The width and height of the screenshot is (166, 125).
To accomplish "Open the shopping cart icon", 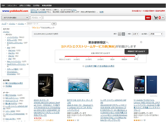I will 156,18.
